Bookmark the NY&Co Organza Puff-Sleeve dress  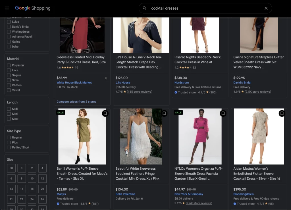(x=223, y=113)
